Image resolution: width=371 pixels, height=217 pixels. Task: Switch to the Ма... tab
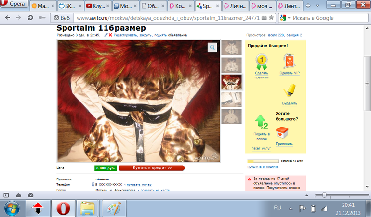[43, 6]
